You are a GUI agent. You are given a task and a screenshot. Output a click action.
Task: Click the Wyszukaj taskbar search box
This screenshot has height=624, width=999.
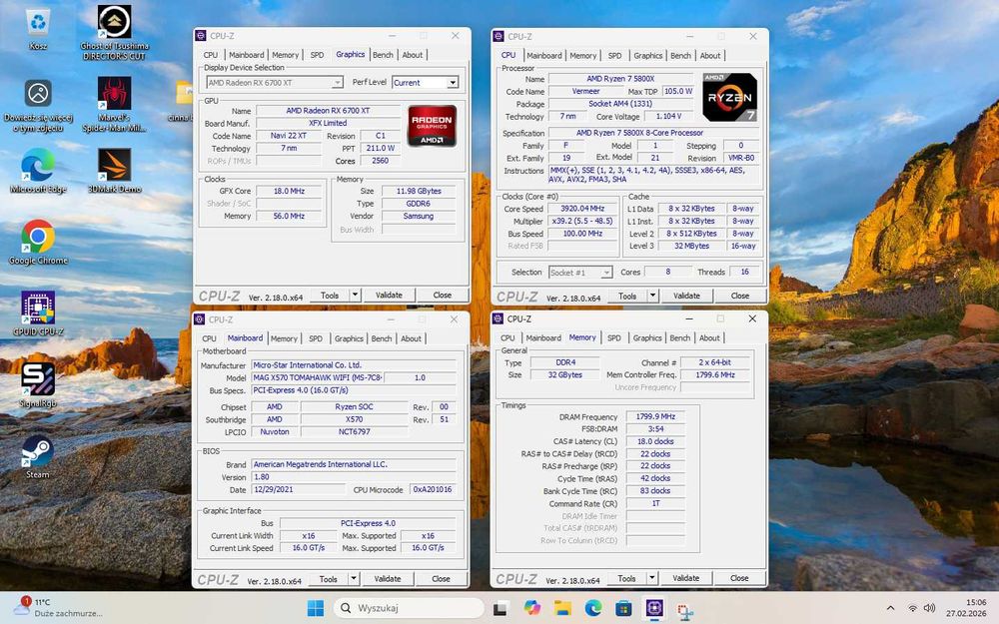[x=409, y=608]
